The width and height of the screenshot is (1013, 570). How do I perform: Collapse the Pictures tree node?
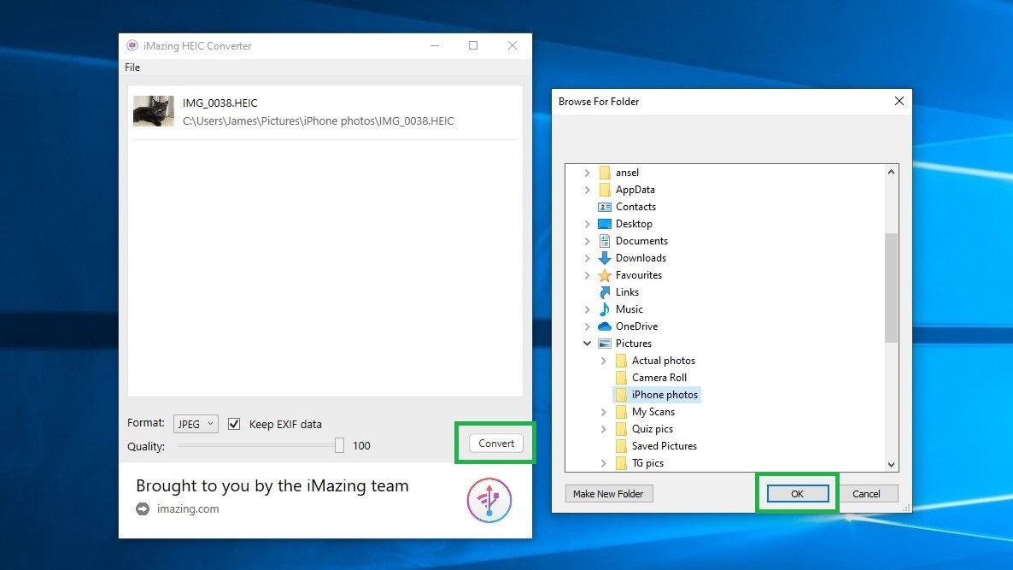coord(587,343)
